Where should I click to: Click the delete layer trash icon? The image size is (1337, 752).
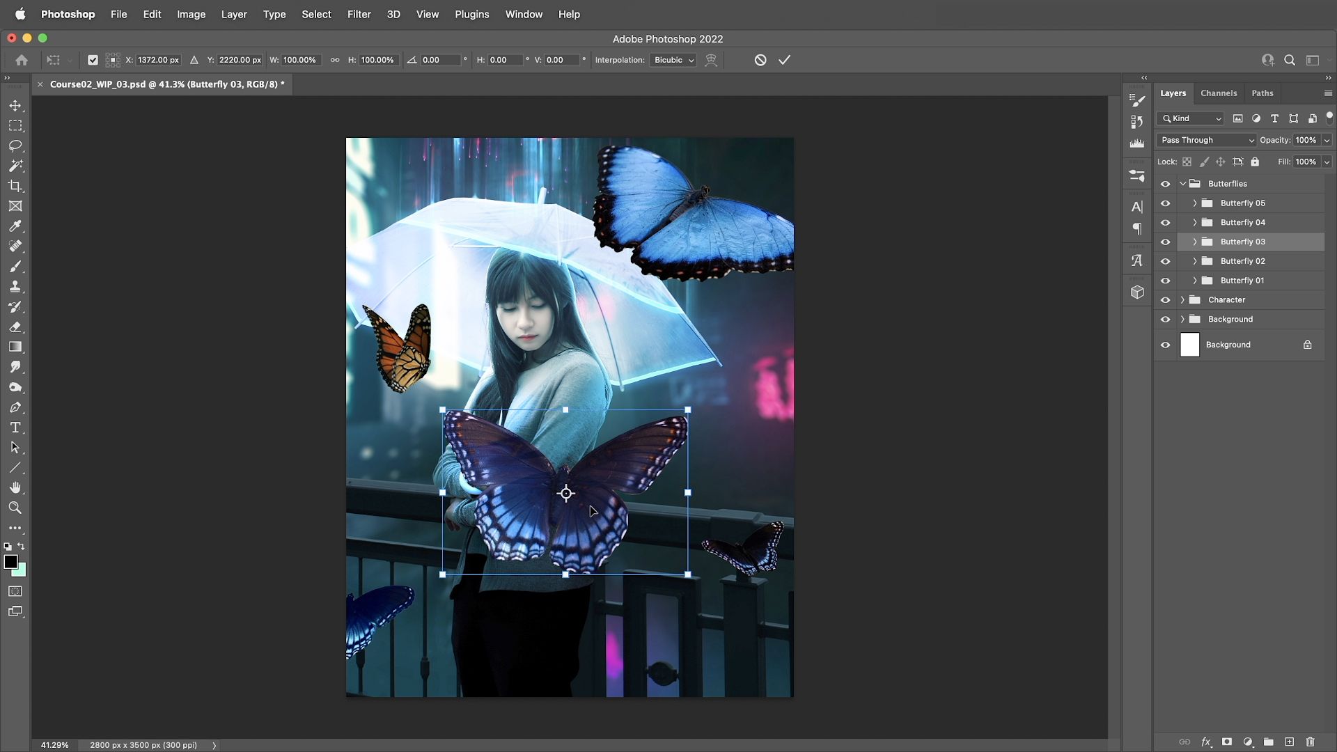coord(1310,742)
